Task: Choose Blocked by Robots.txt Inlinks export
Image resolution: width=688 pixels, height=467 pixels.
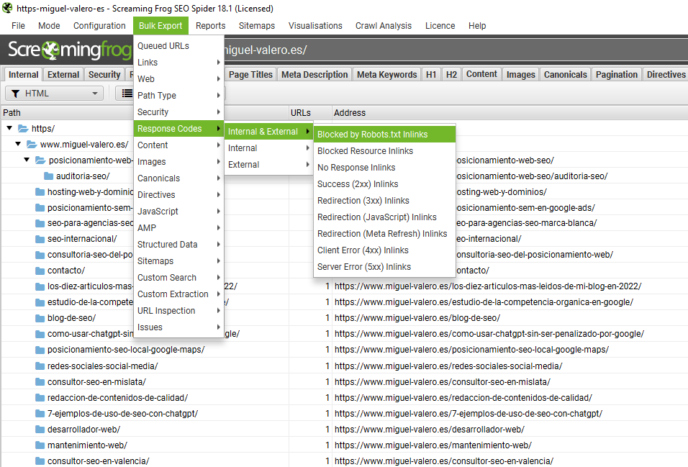Action: coord(384,135)
